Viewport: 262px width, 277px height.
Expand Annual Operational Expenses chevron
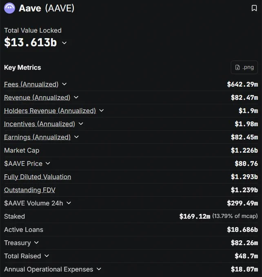(99, 269)
